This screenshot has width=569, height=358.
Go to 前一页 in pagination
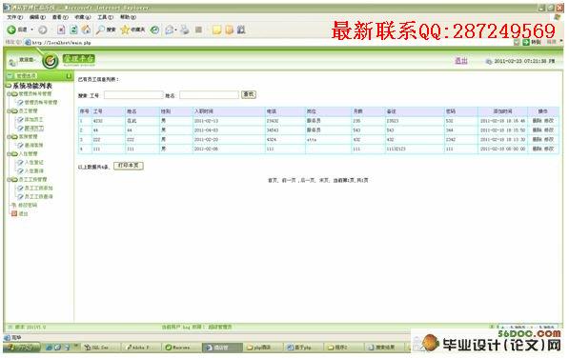coord(289,180)
